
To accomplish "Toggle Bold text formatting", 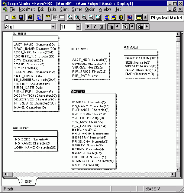I will (x=88, y=27).
